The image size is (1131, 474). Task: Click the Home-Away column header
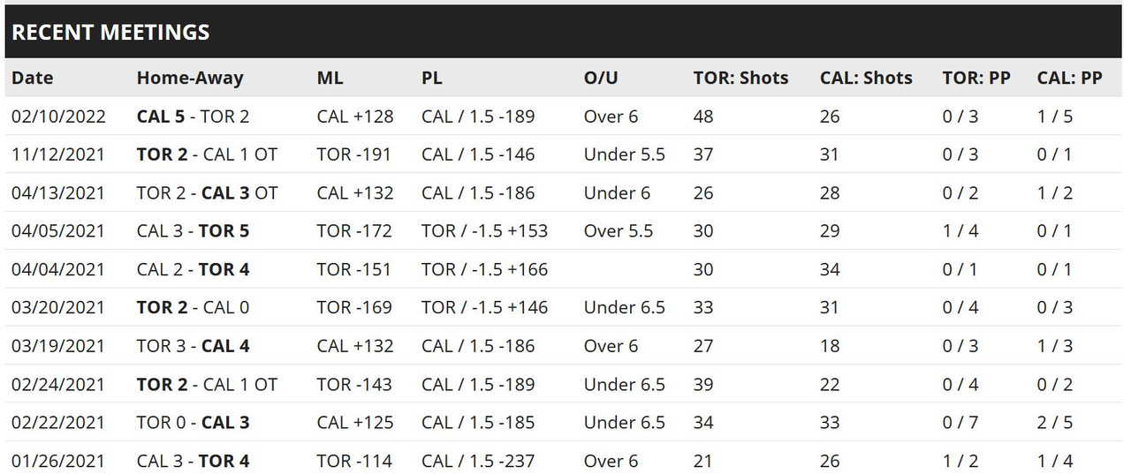pyautogui.click(x=189, y=78)
